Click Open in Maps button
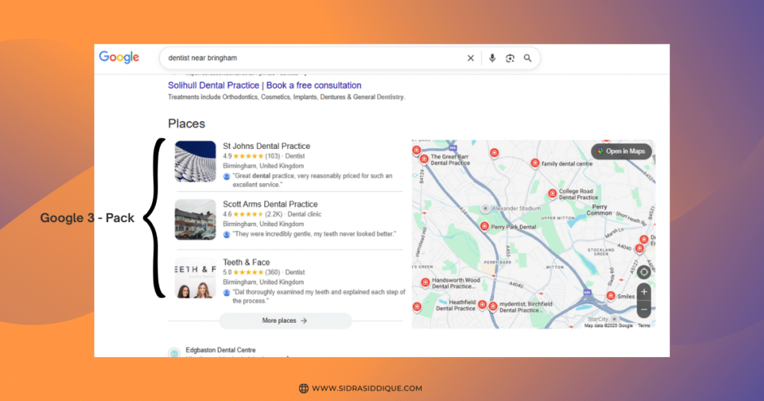764x401 pixels. click(x=621, y=151)
